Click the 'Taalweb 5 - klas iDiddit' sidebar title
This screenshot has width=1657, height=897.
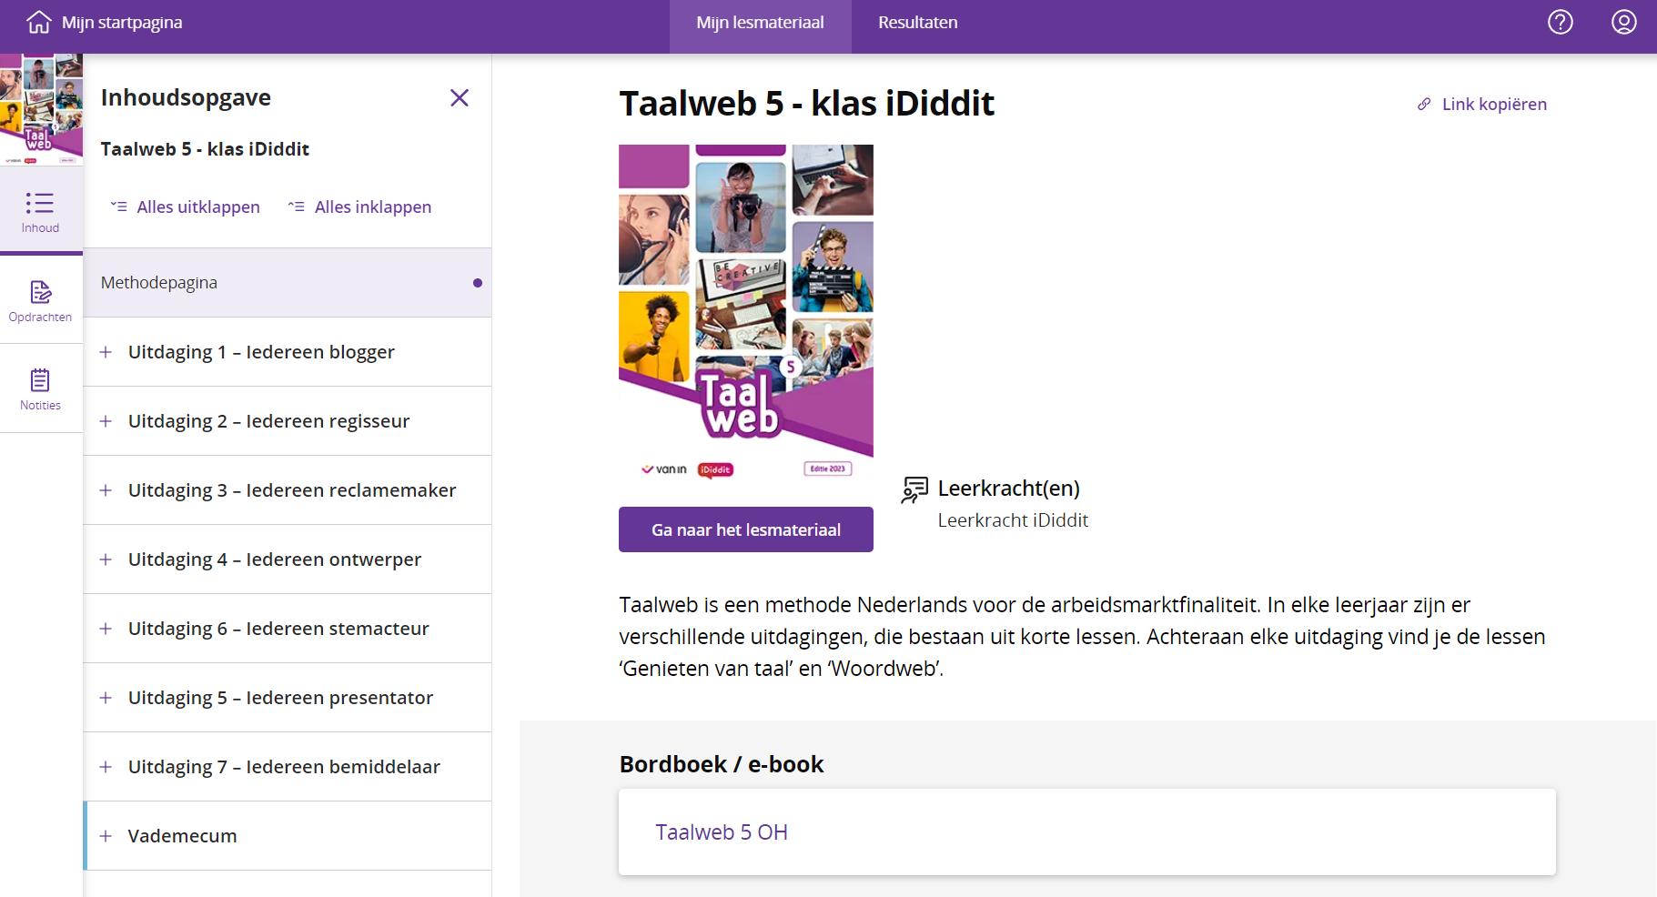pyautogui.click(x=205, y=149)
